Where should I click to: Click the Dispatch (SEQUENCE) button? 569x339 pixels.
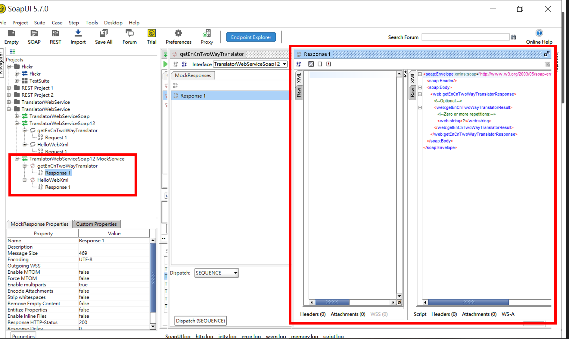pos(201,321)
